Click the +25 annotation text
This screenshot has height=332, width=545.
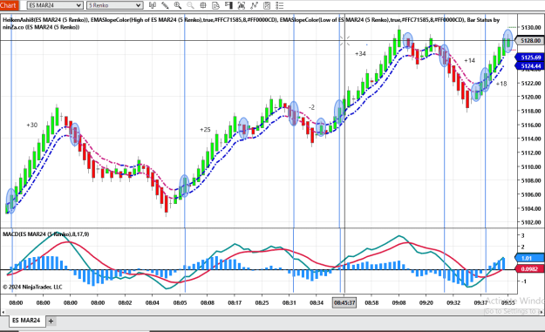pyautogui.click(x=205, y=130)
